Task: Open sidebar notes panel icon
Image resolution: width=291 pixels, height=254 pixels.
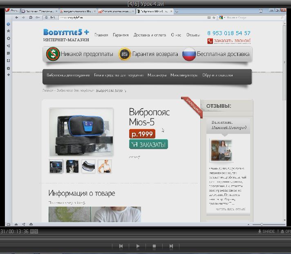Action: tap(8, 53)
